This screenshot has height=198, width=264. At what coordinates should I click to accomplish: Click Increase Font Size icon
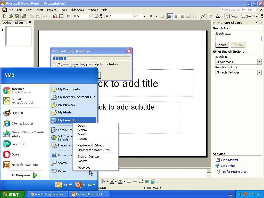pos(203,16)
